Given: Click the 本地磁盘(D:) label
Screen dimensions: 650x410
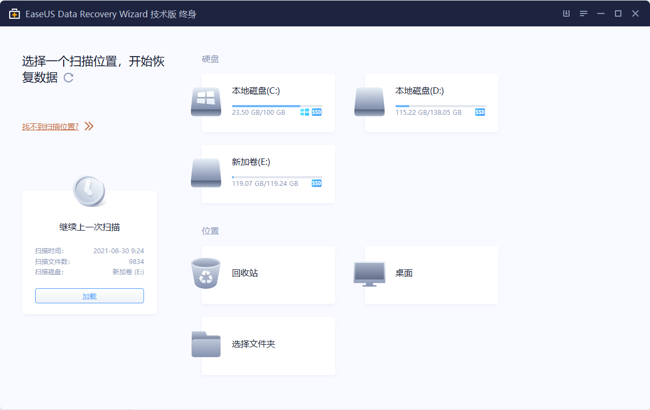Looking at the screenshot, I should click(x=420, y=91).
